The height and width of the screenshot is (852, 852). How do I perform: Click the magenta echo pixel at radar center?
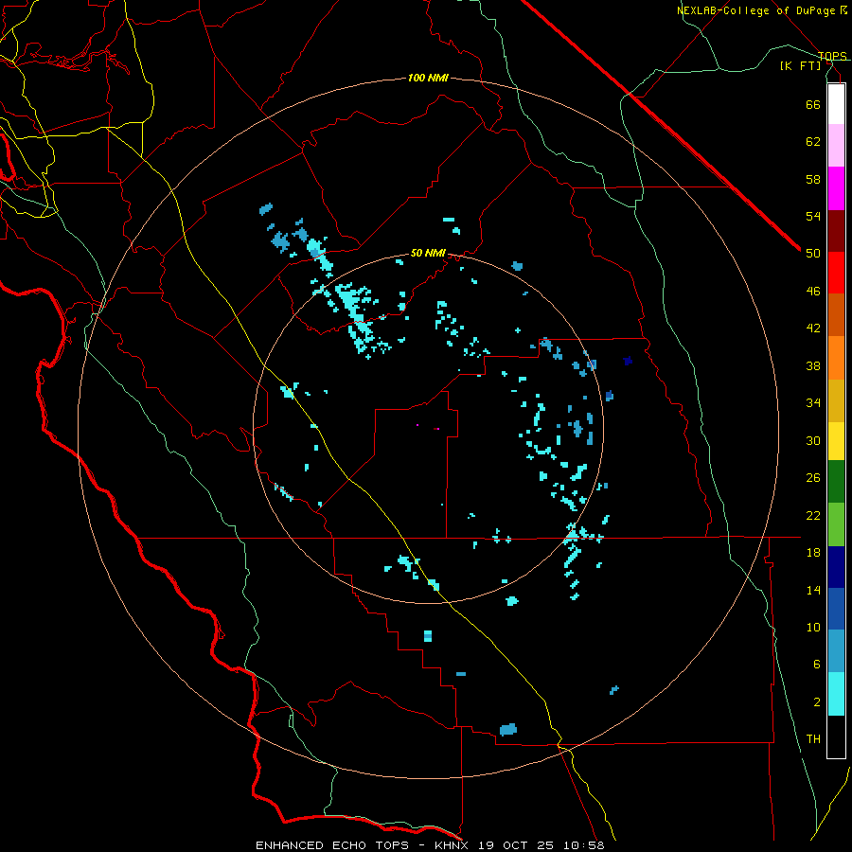pyautogui.click(x=436, y=429)
